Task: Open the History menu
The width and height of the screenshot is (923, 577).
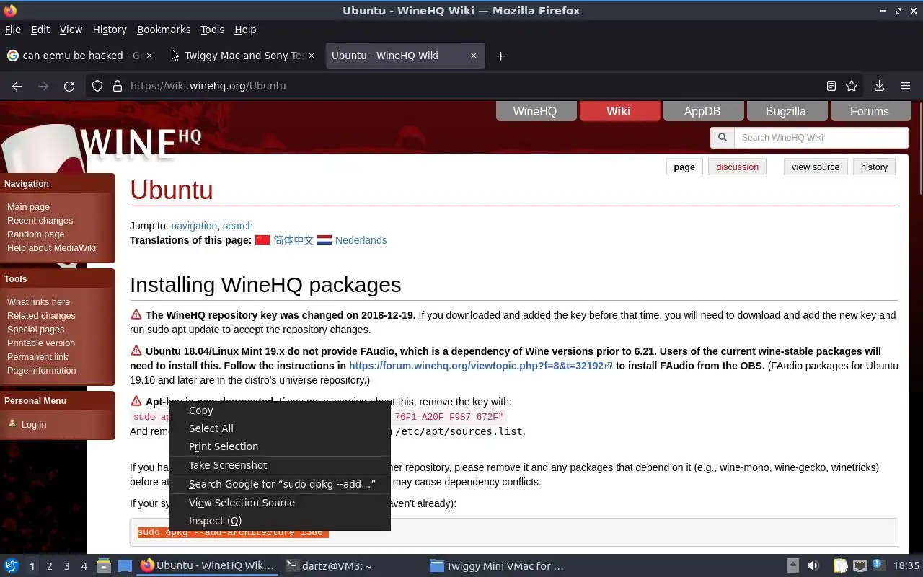Action: tap(110, 30)
